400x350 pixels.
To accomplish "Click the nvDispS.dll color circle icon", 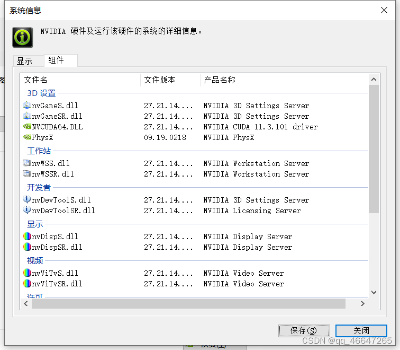I will (27, 236).
